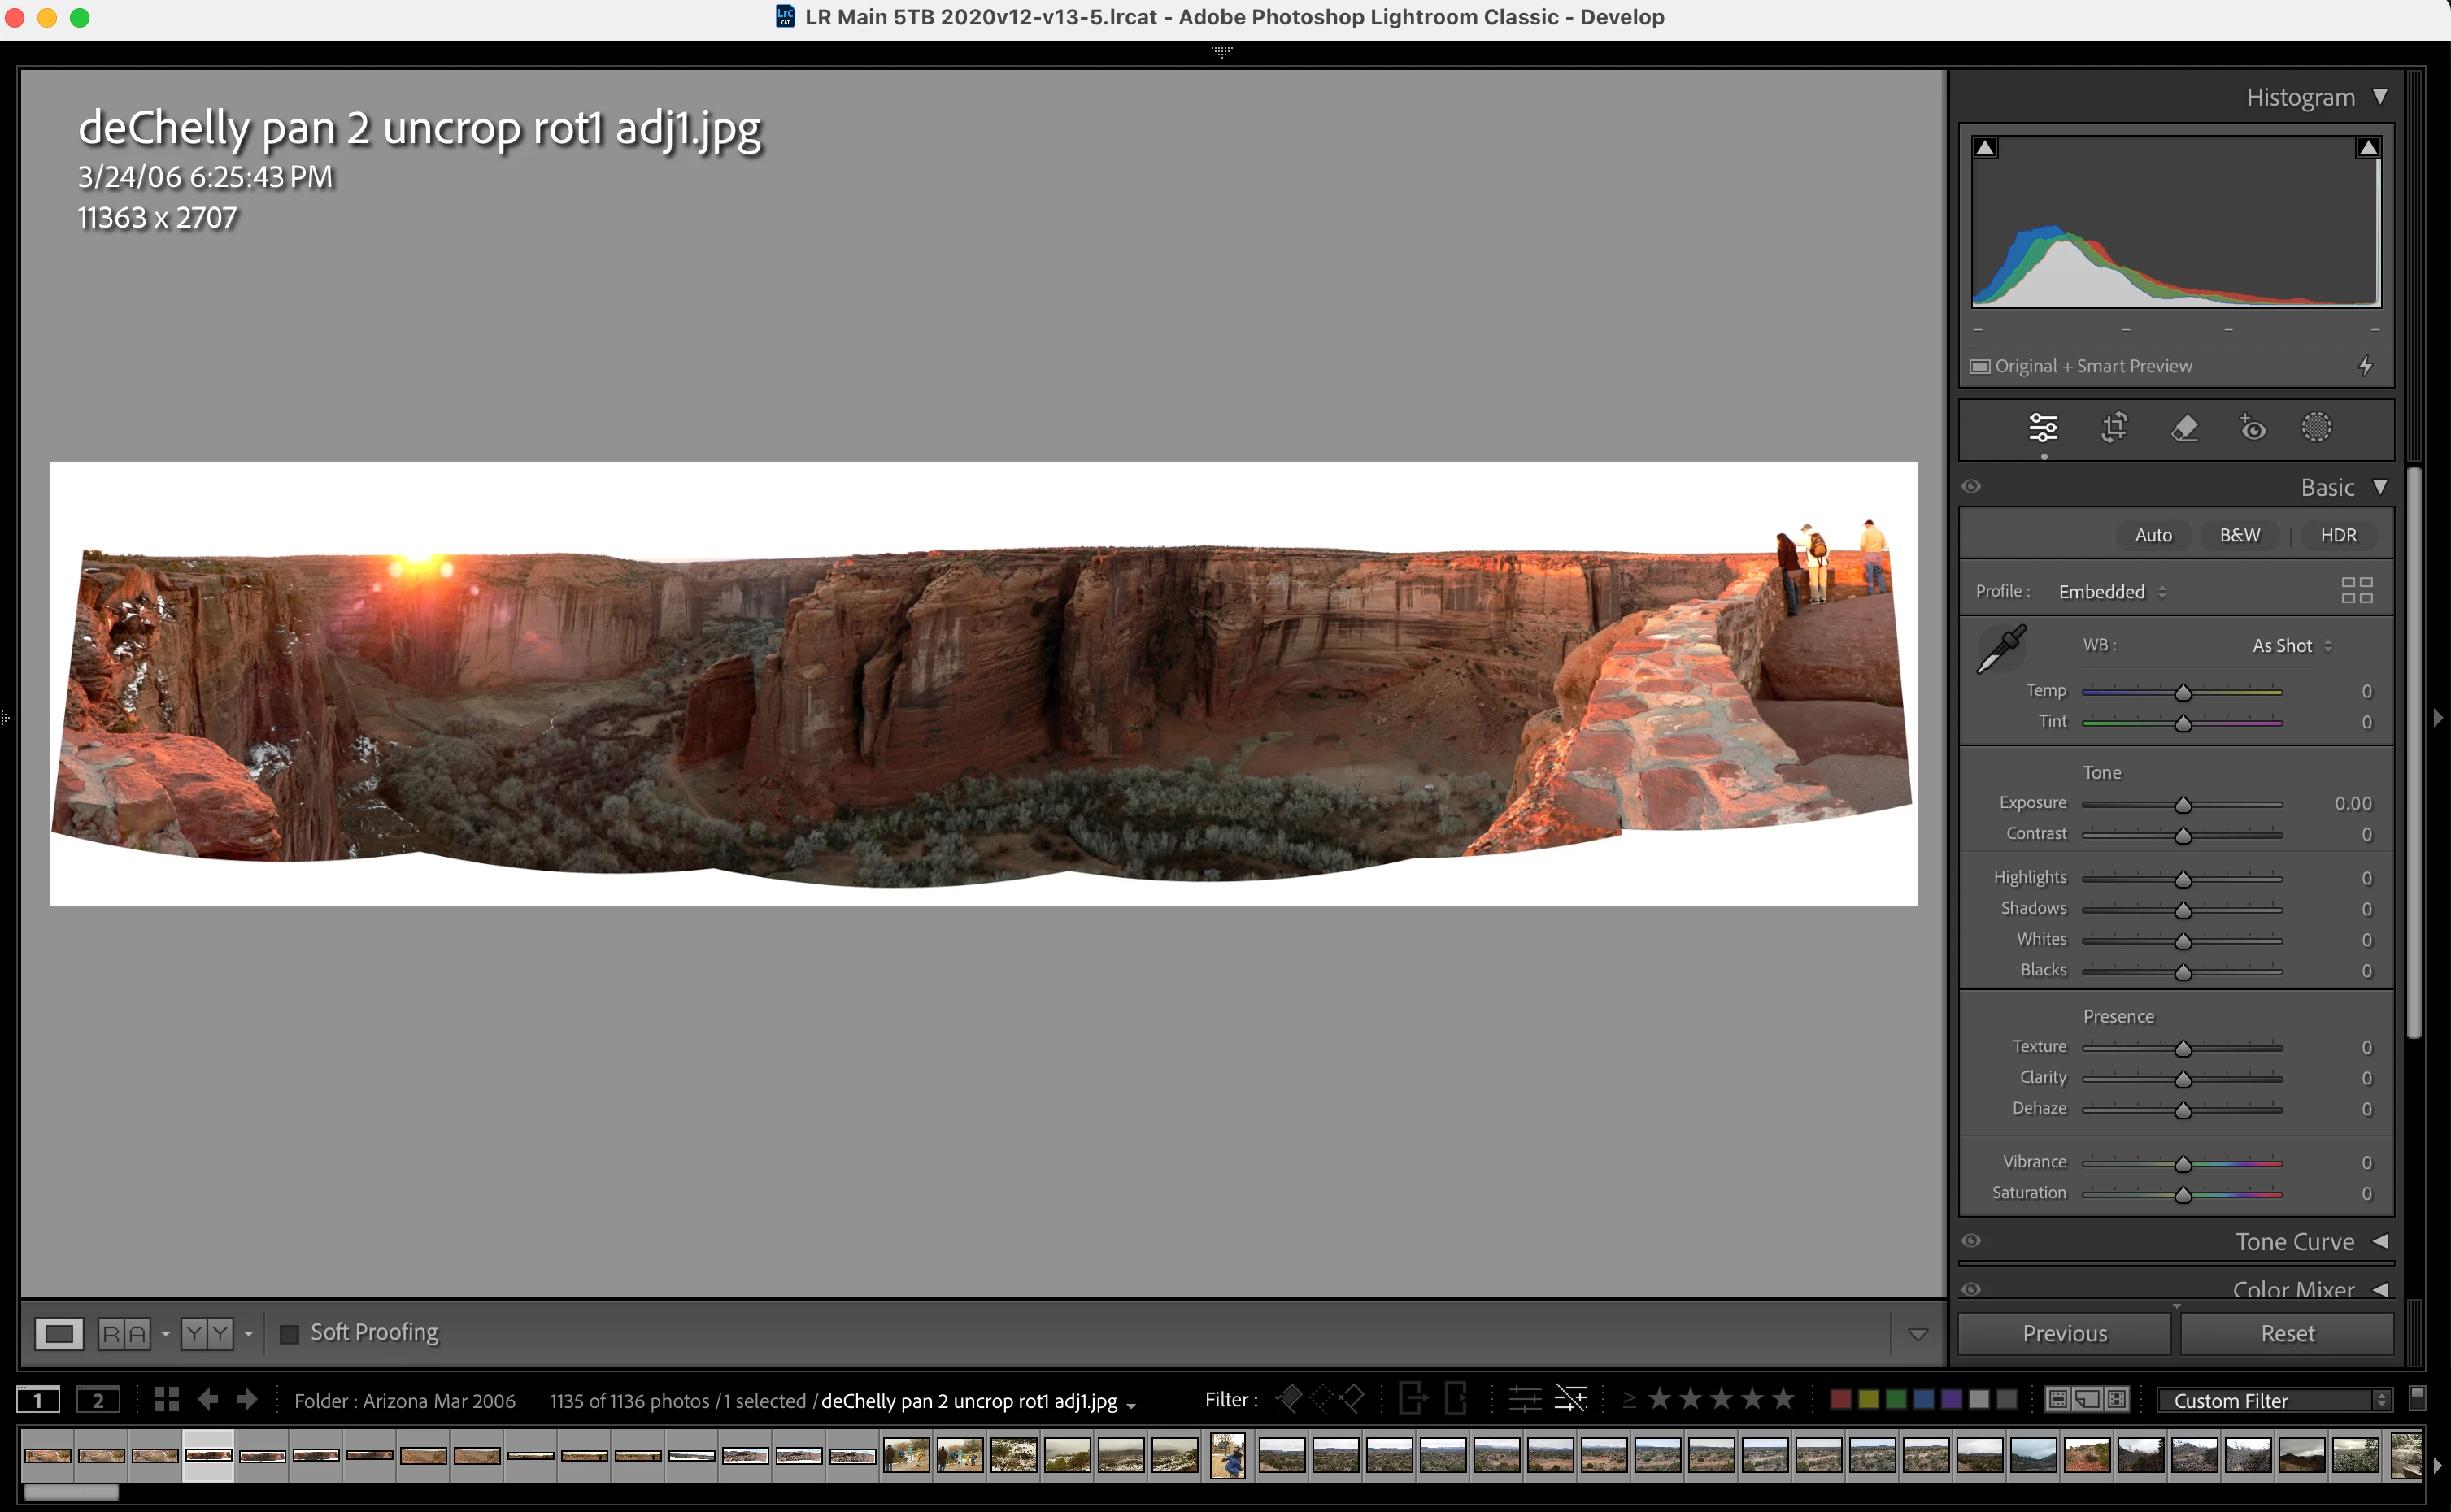Open the Masking tool icon
2451x1512 pixels.
[x=2316, y=428]
